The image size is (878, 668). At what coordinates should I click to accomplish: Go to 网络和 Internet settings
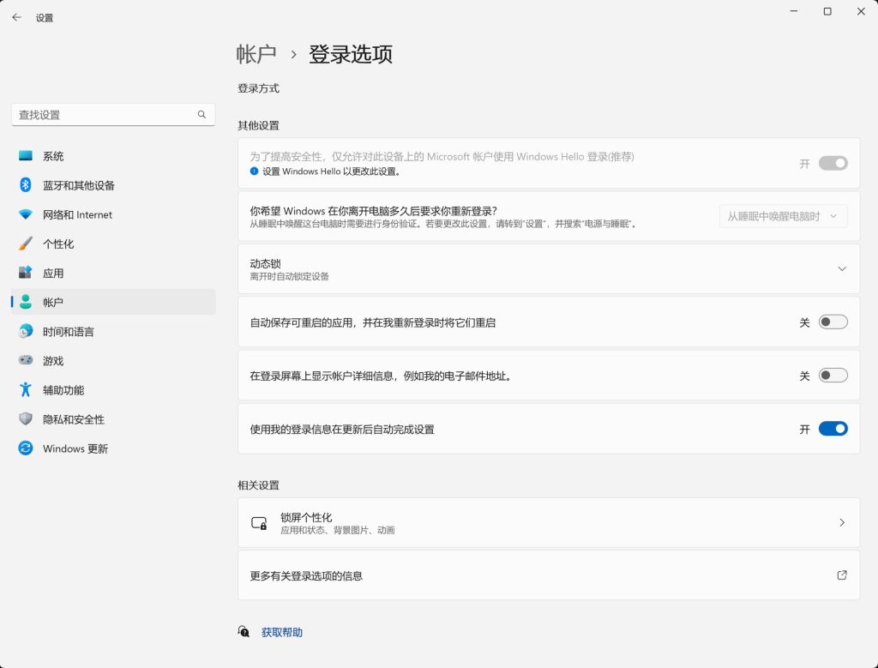113,214
